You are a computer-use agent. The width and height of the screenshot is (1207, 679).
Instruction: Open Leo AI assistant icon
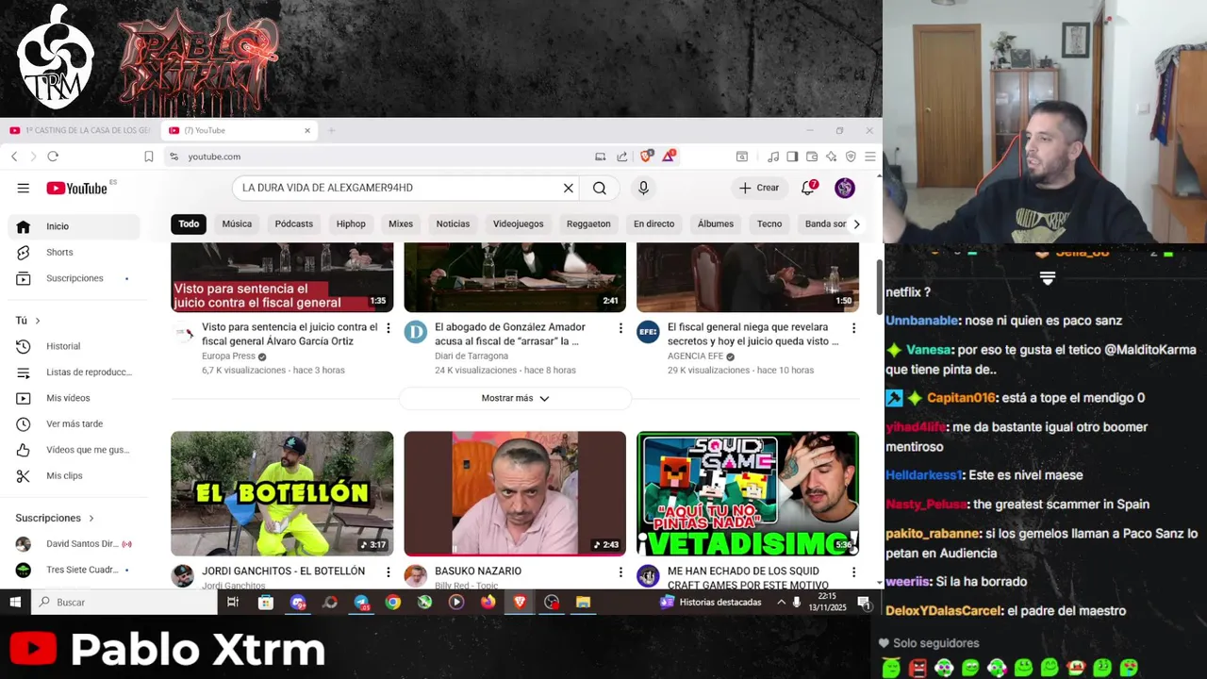pos(831,157)
